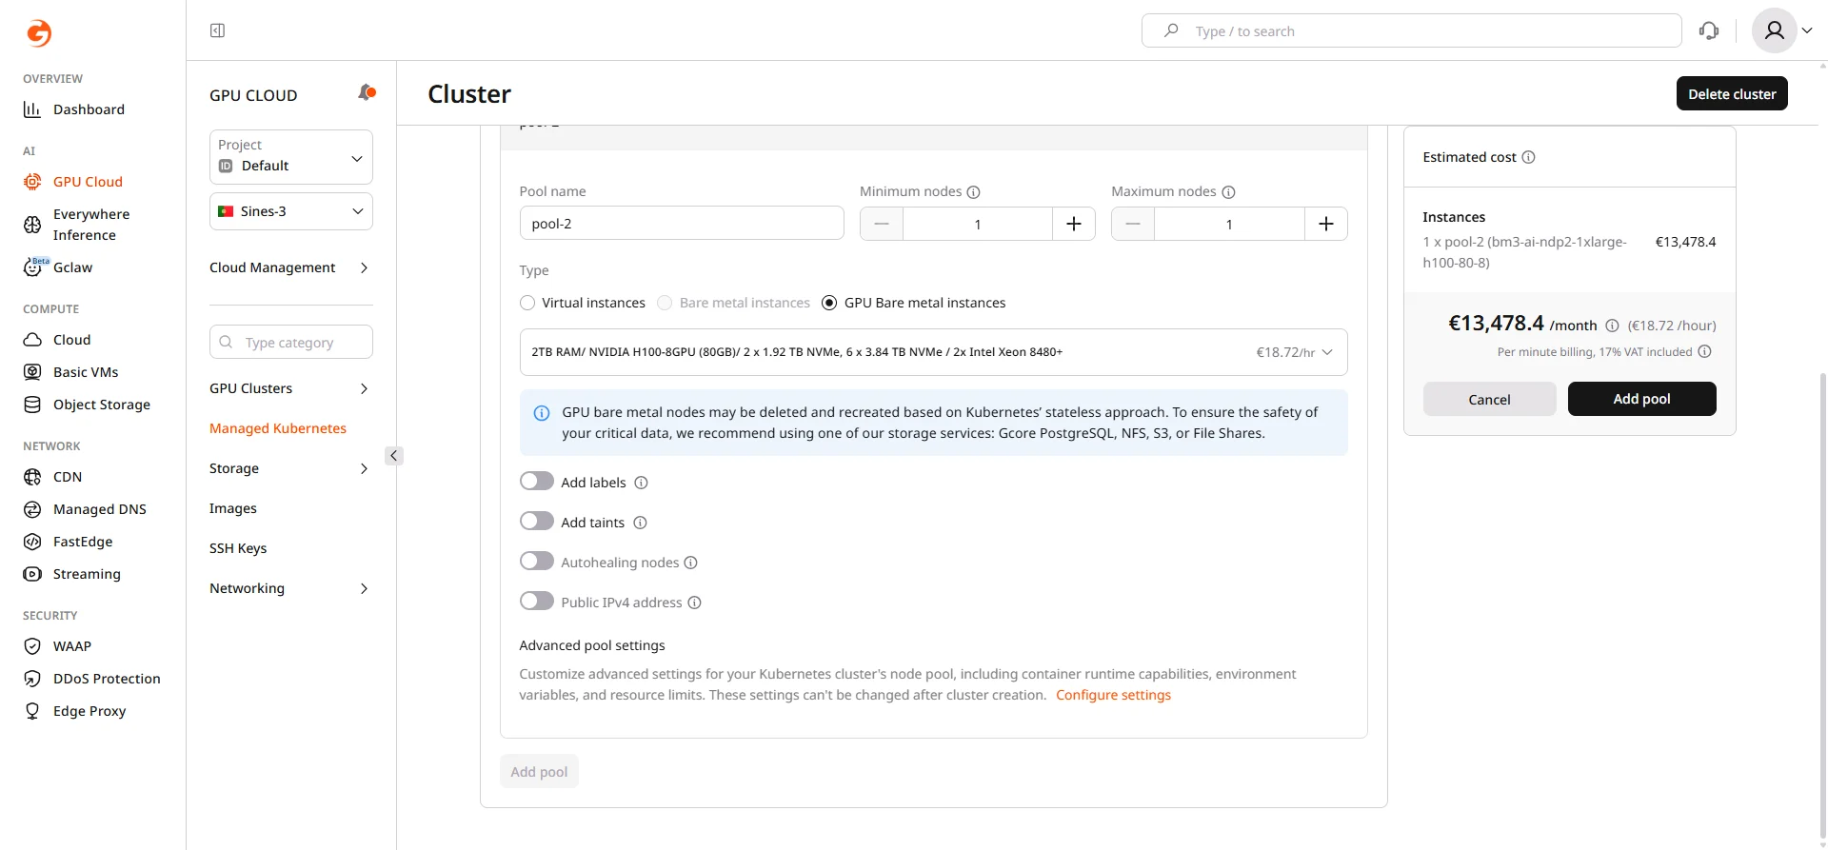This screenshot has width=1828, height=850.
Task: Collapse the GPU Cloud side panel
Action: (394, 456)
